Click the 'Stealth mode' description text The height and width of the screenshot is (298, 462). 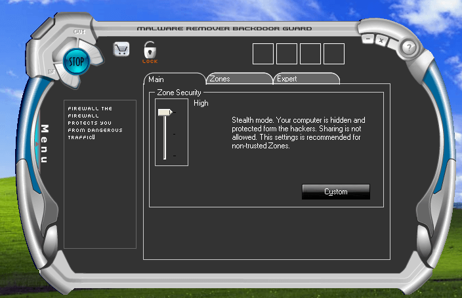click(x=298, y=133)
